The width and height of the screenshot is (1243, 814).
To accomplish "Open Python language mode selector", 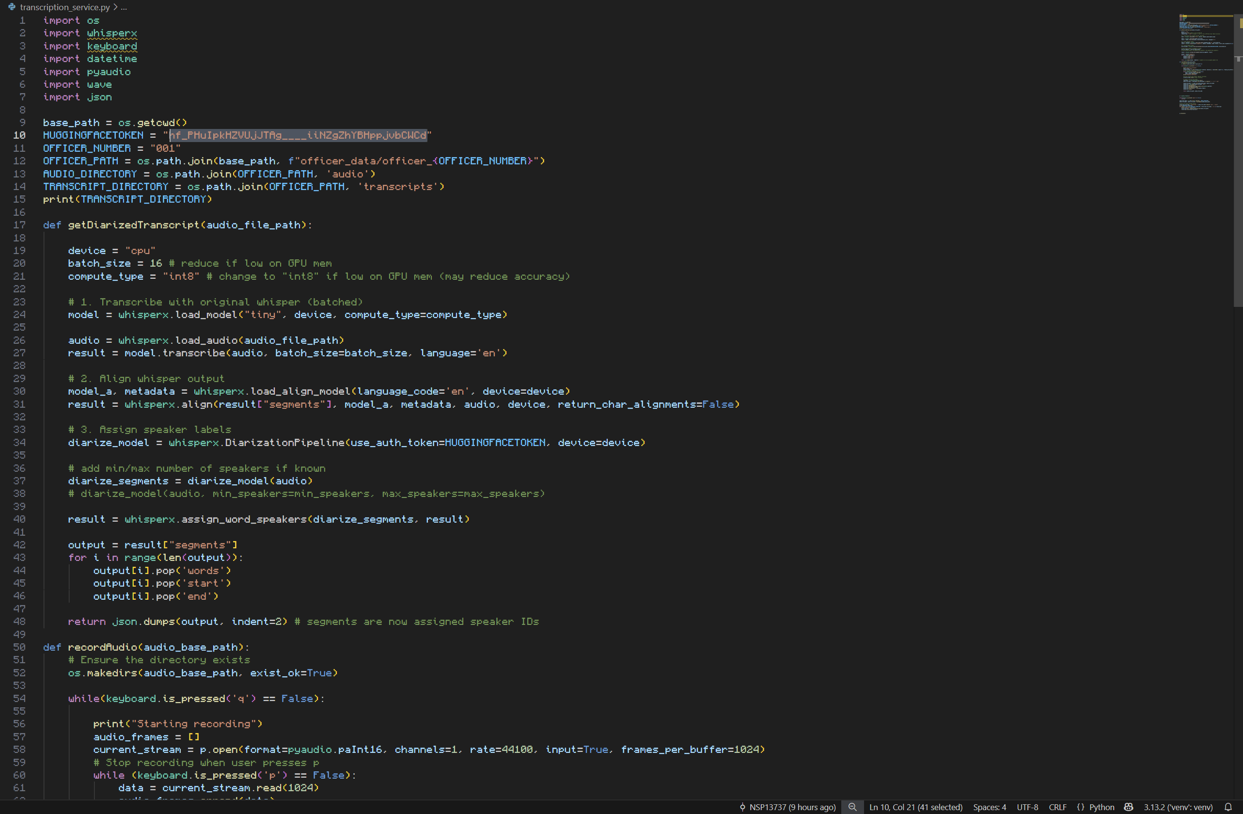I will [1096, 807].
